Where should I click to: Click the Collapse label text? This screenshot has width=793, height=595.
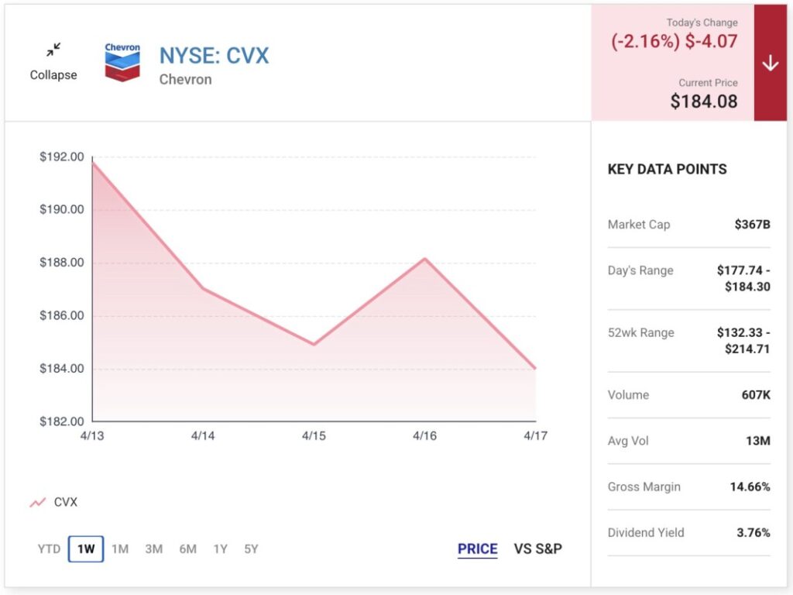tap(53, 75)
